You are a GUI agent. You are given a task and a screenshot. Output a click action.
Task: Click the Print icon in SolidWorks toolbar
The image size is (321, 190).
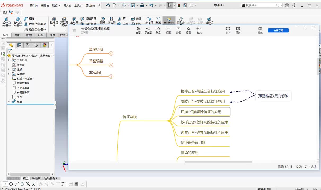(x=142, y=5)
